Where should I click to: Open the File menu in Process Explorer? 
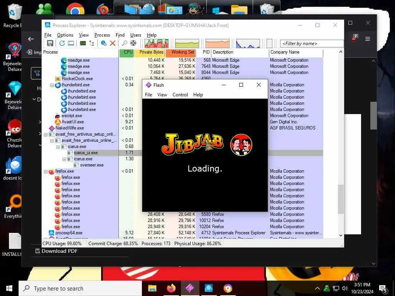coord(48,35)
